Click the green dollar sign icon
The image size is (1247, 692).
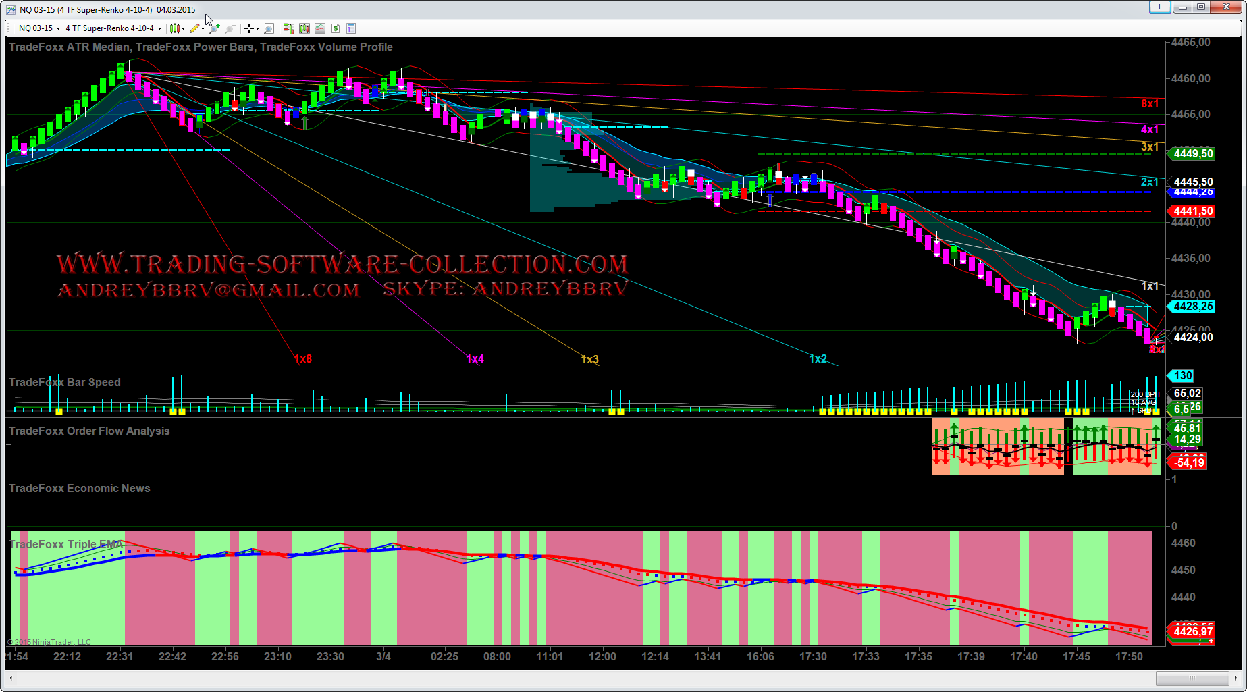(x=336, y=28)
